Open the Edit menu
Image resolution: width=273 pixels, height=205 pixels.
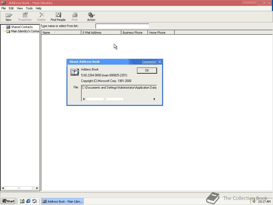pos(11,8)
